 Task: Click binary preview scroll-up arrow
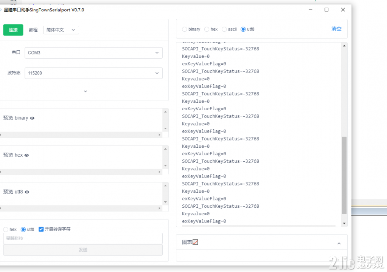click(x=165, y=112)
